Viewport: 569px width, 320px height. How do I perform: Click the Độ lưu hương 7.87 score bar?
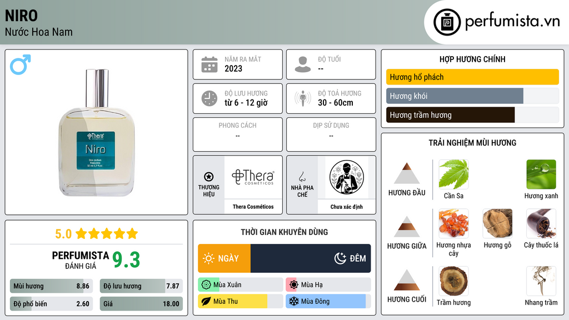(141, 286)
